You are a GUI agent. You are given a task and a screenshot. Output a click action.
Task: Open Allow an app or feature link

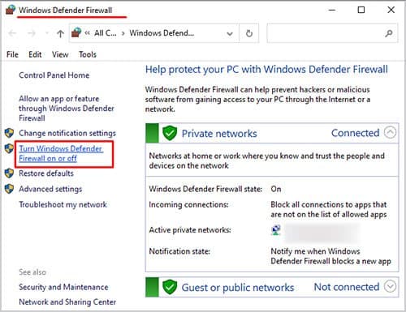click(67, 109)
